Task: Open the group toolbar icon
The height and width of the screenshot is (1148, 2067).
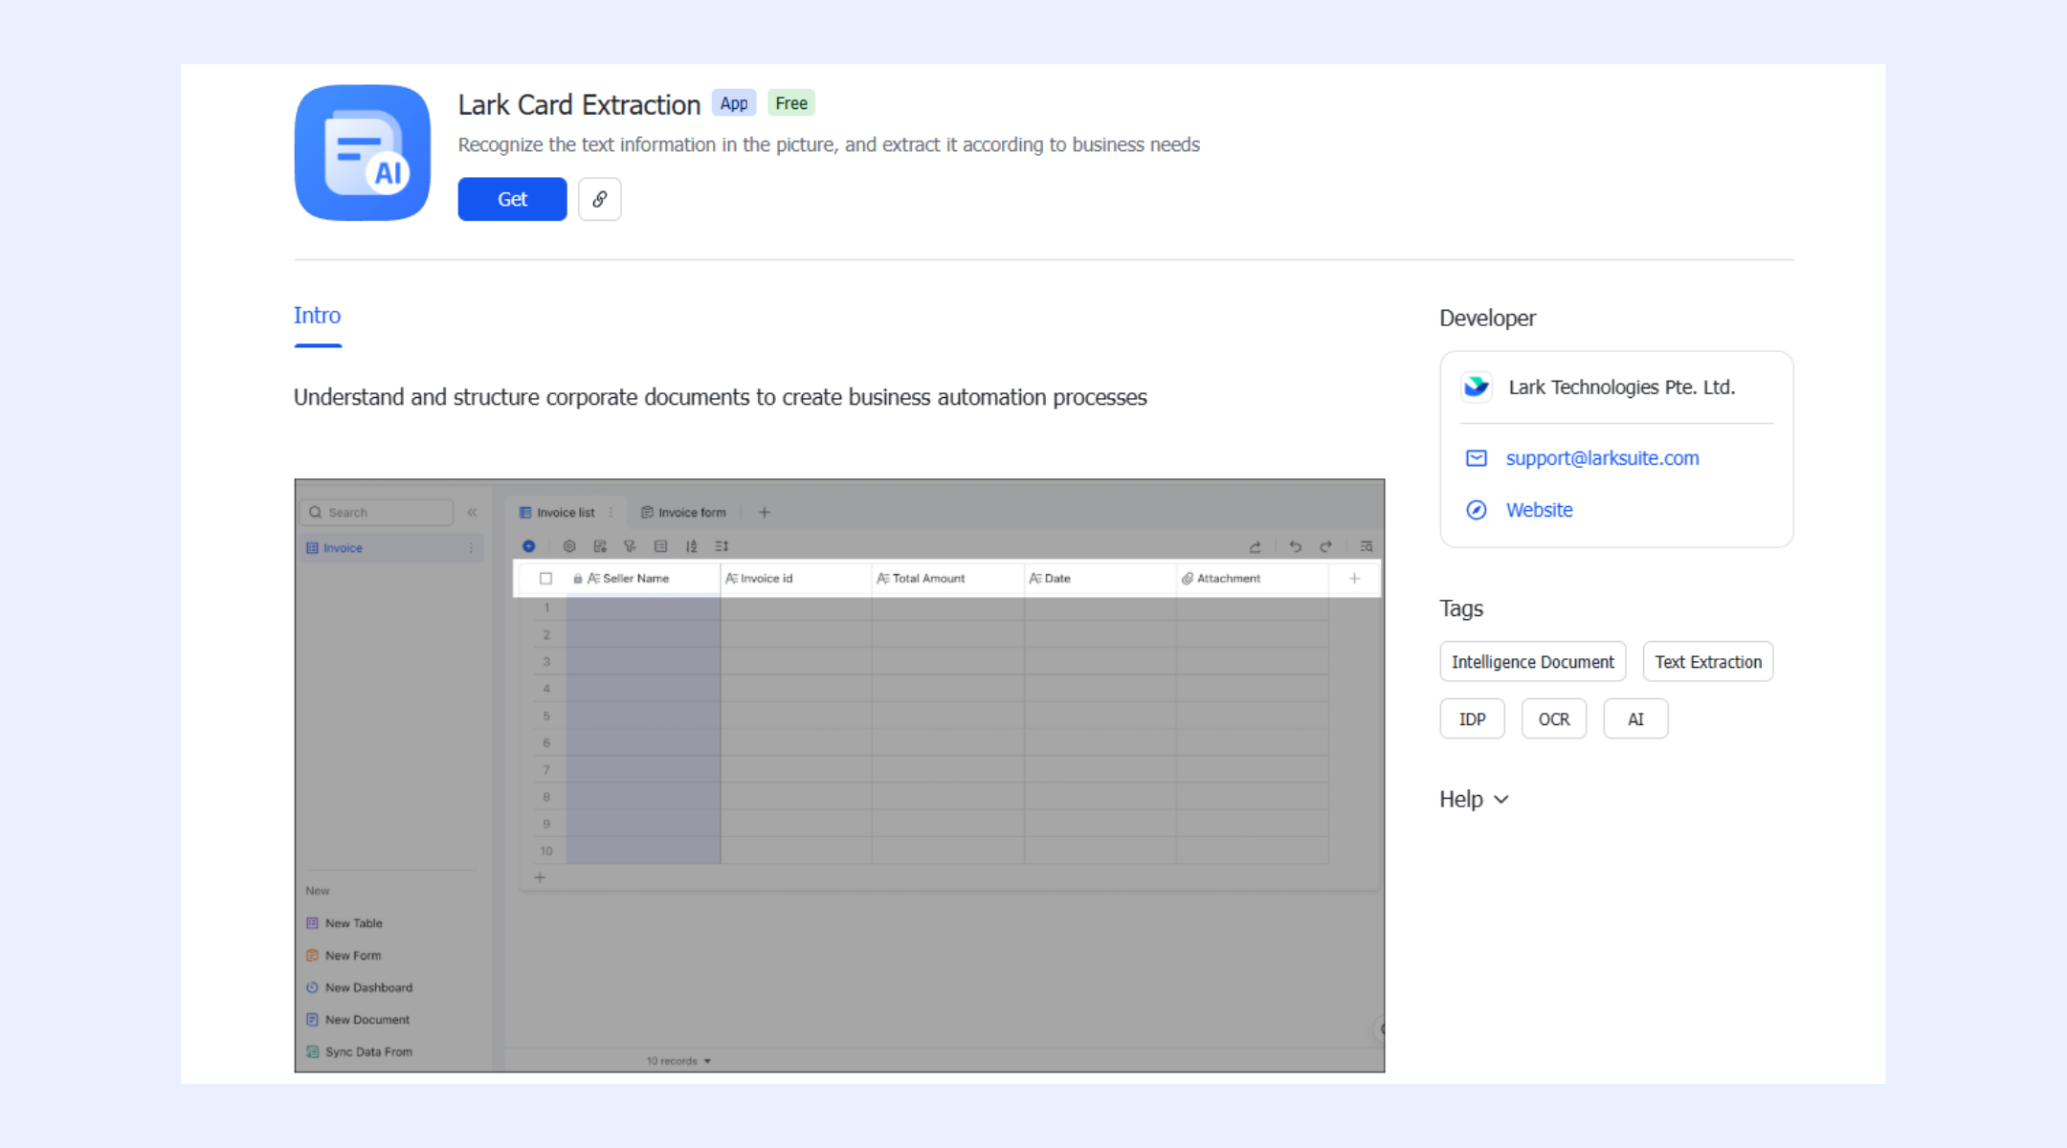Action: click(660, 546)
